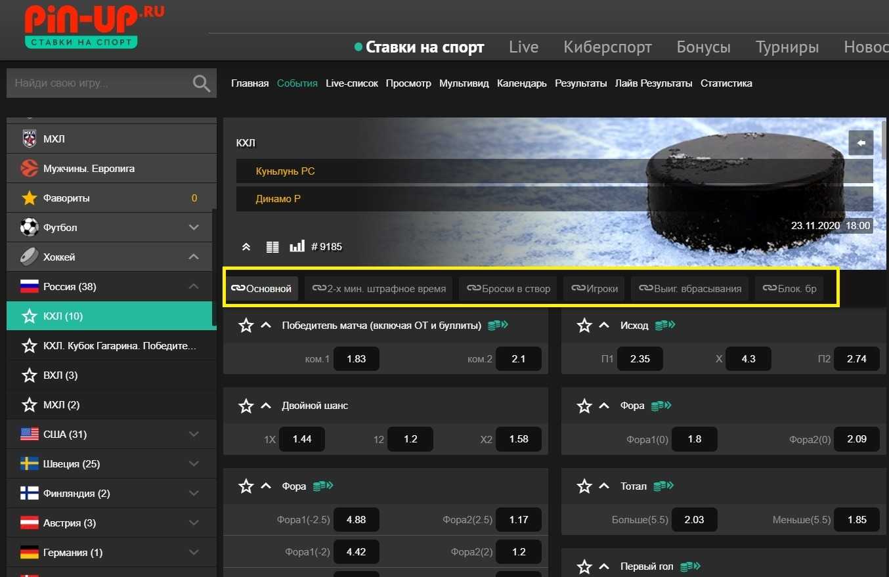
Task: Toggle favorite star for КХЛ (10)
Action: point(30,316)
